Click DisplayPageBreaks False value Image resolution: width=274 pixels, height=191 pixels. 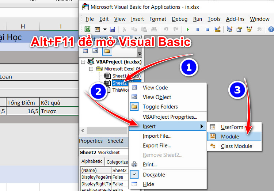point(120,177)
